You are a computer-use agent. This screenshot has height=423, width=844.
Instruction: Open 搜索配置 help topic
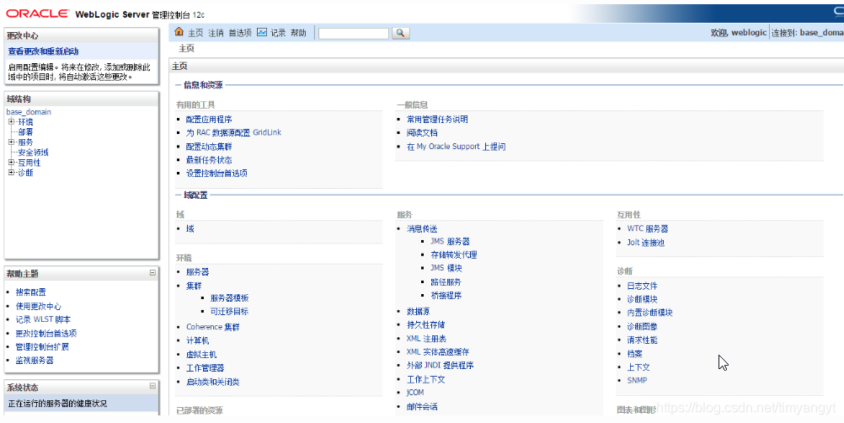pos(30,292)
